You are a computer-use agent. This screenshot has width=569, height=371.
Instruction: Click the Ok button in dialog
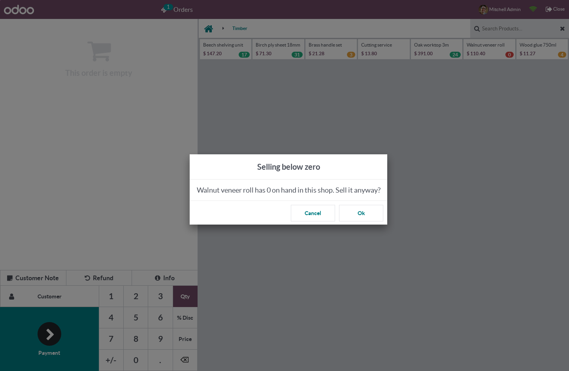(361, 213)
